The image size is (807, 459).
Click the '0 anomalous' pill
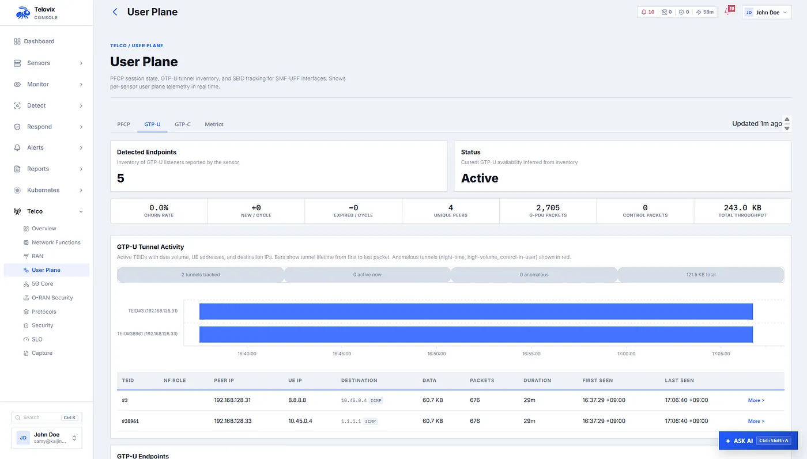[x=534, y=275]
